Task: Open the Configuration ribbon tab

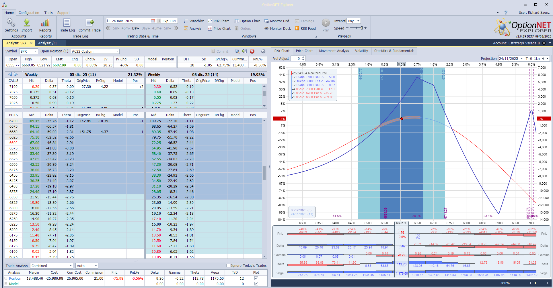Action: point(29,13)
